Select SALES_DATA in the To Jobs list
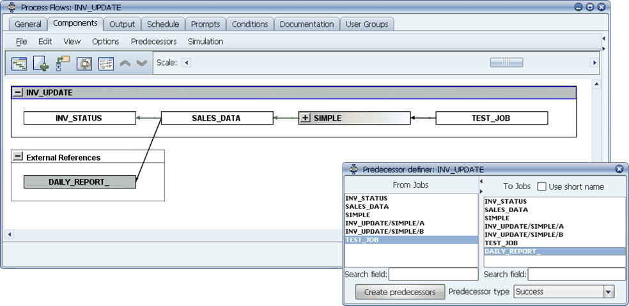Screen dimensions: 629x306 click(506, 210)
